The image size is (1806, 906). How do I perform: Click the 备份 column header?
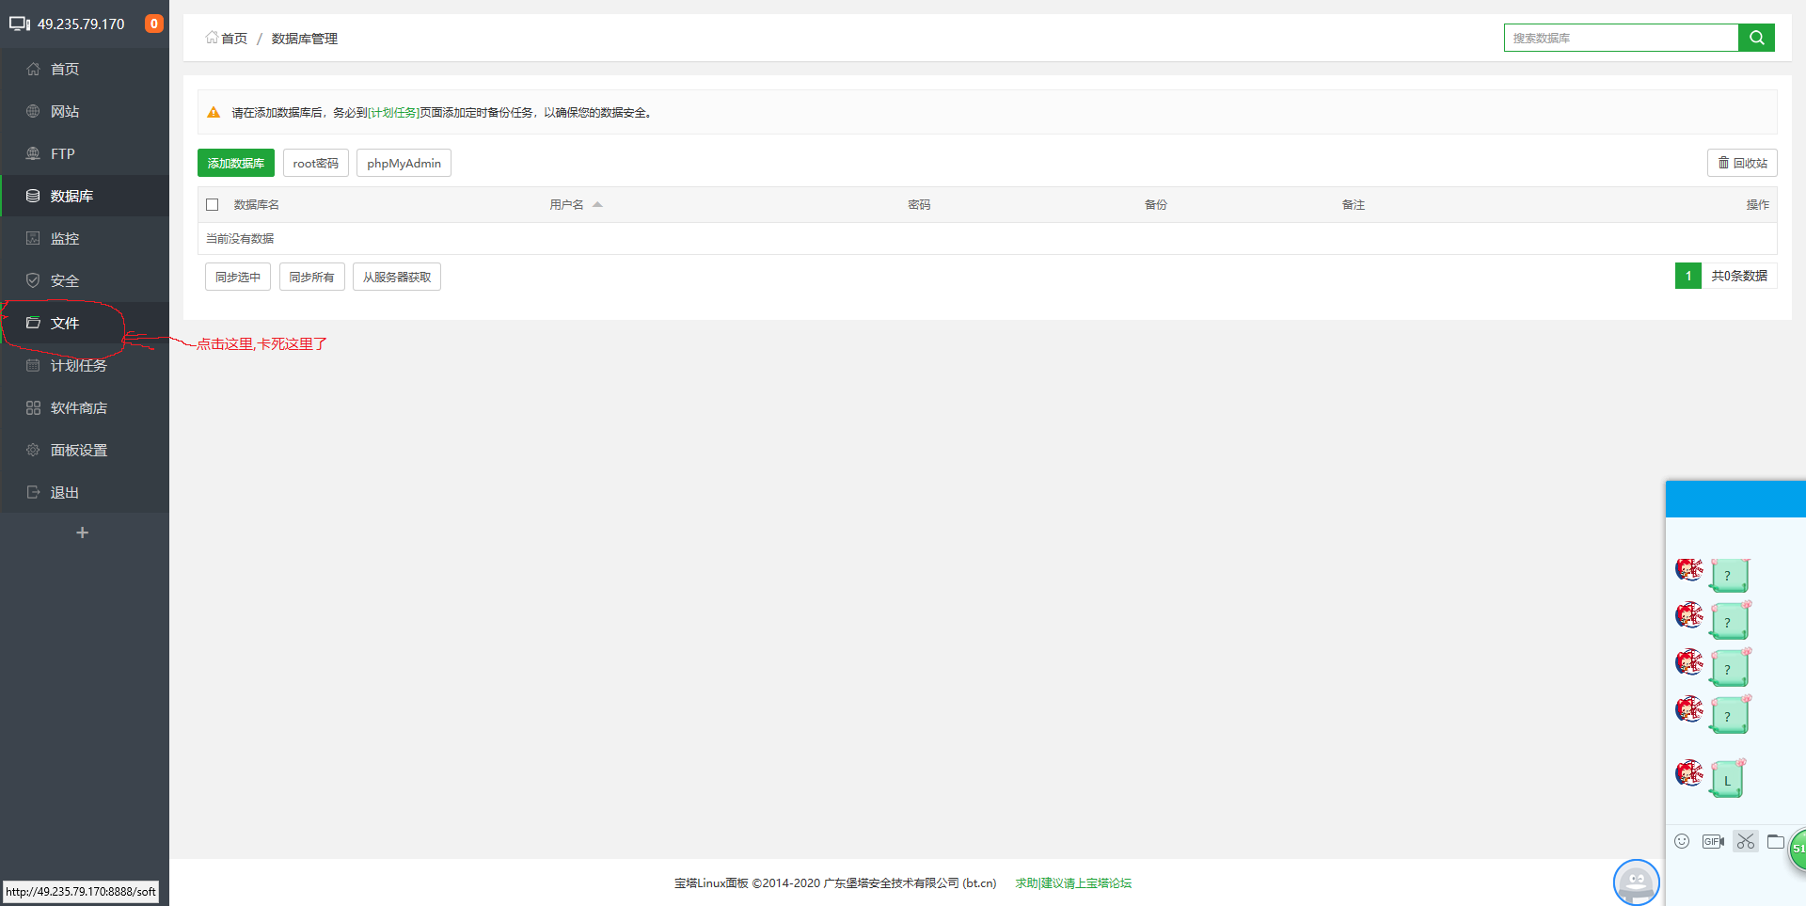coord(1156,204)
